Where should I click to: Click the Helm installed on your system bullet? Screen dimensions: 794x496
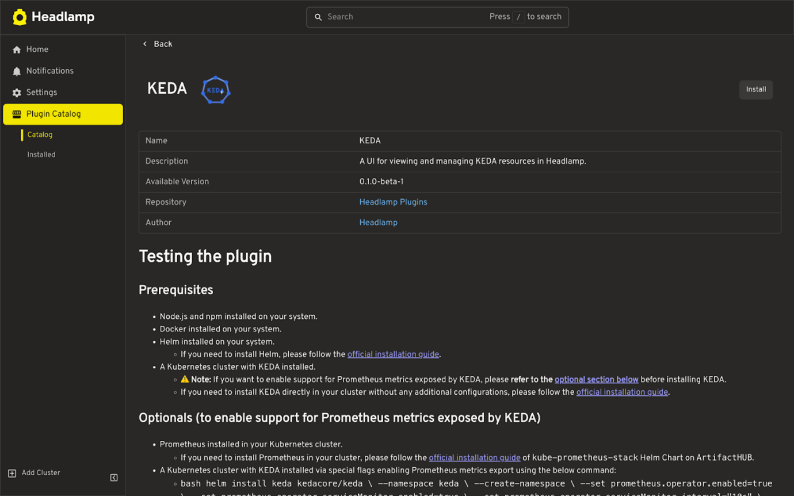(x=217, y=342)
